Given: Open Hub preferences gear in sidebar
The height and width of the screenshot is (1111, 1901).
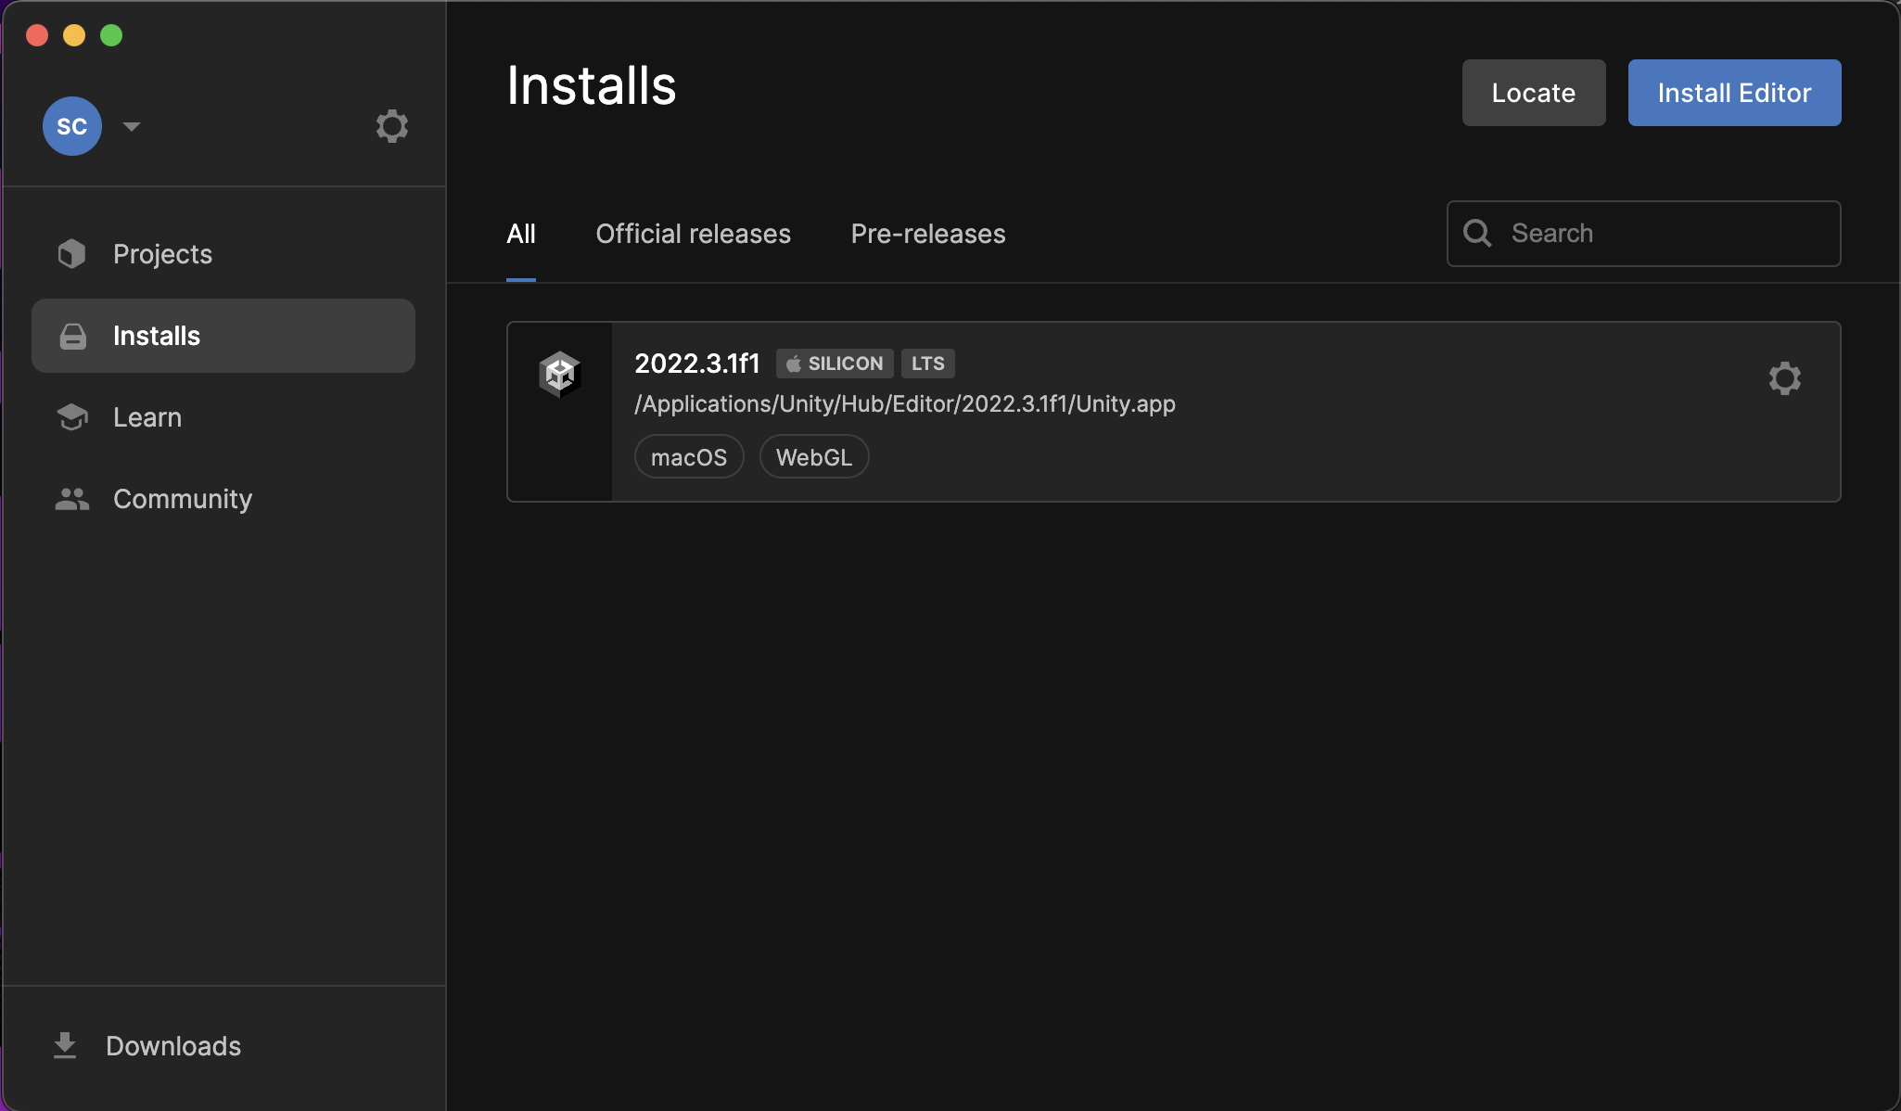Looking at the screenshot, I should 391,126.
